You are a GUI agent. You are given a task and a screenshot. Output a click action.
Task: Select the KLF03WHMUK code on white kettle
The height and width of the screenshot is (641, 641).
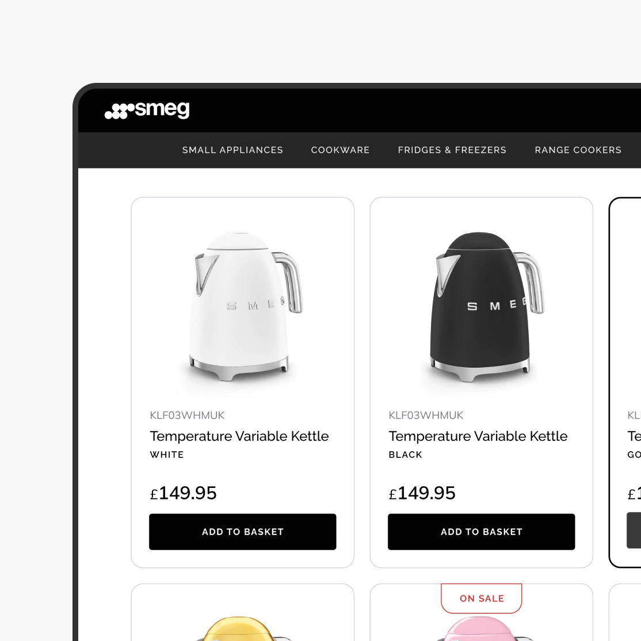187,415
